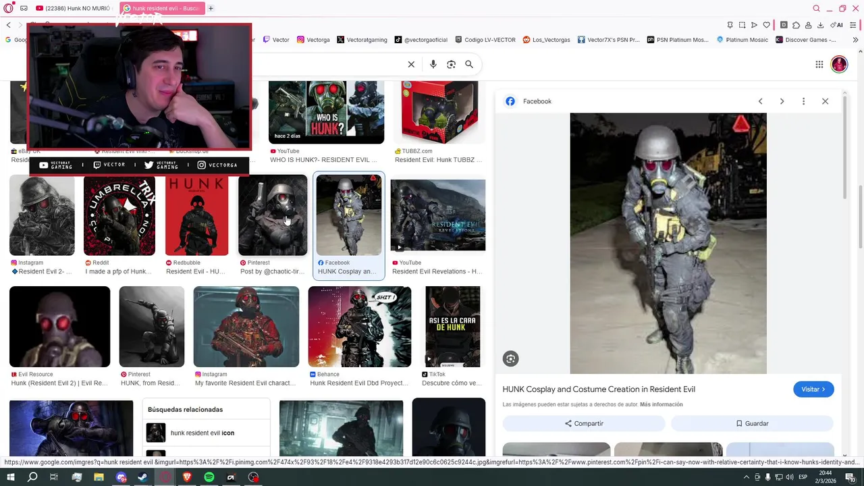This screenshot has width=864, height=486.
Task: Click the Visitar button
Action: click(813, 389)
